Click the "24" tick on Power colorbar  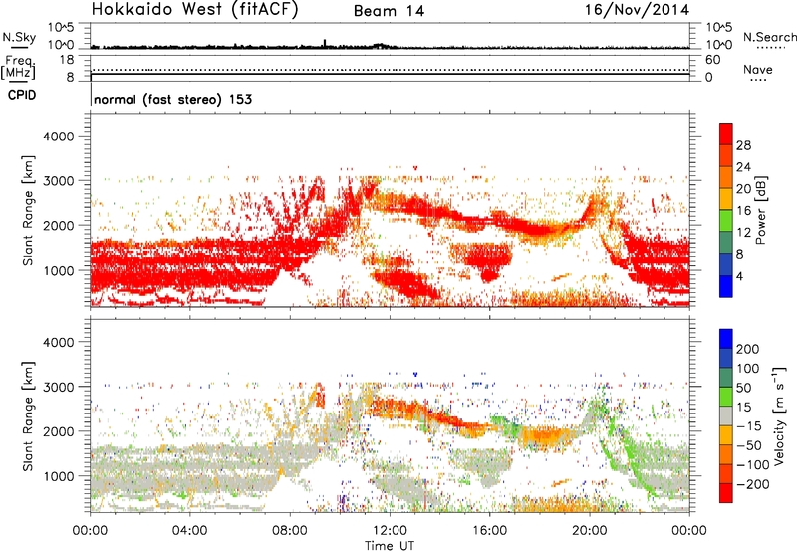click(x=743, y=167)
